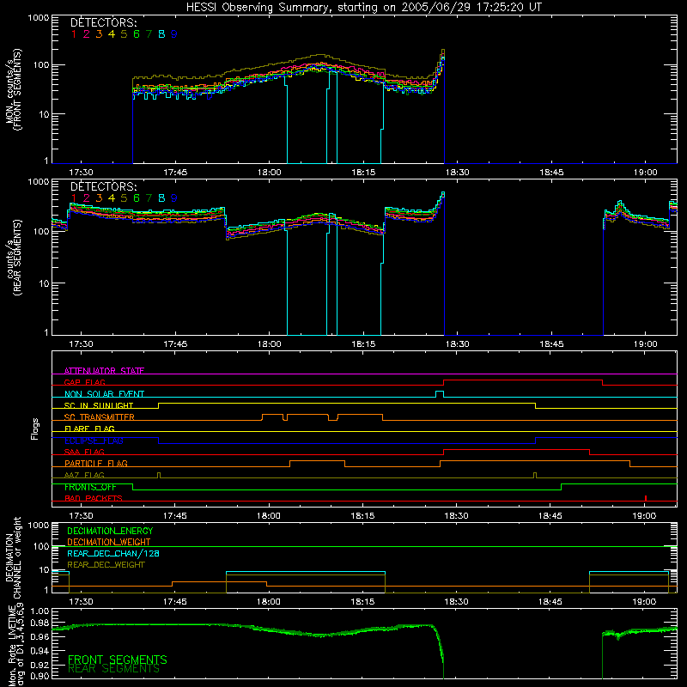Click detector 4 in rear segments legend

click(x=112, y=198)
